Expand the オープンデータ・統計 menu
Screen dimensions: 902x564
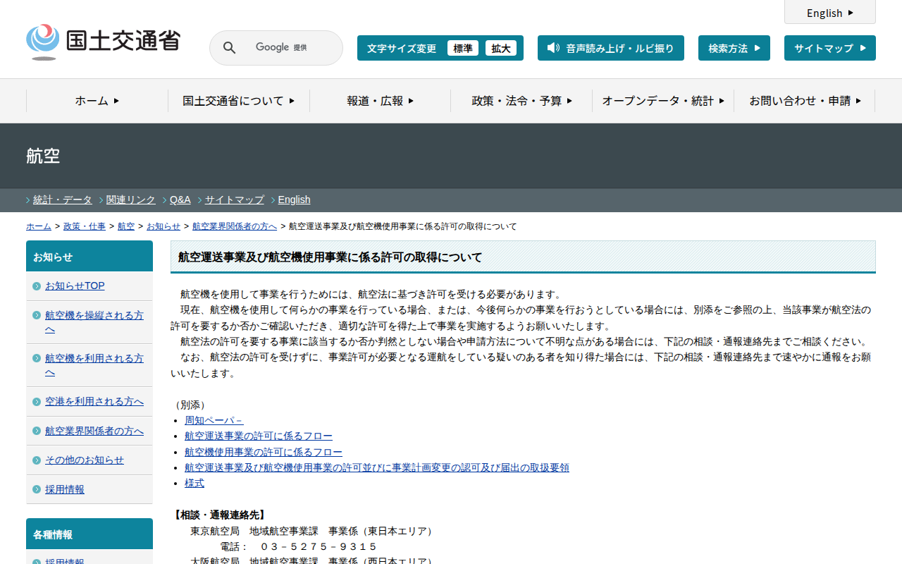(x=662, y=101)
